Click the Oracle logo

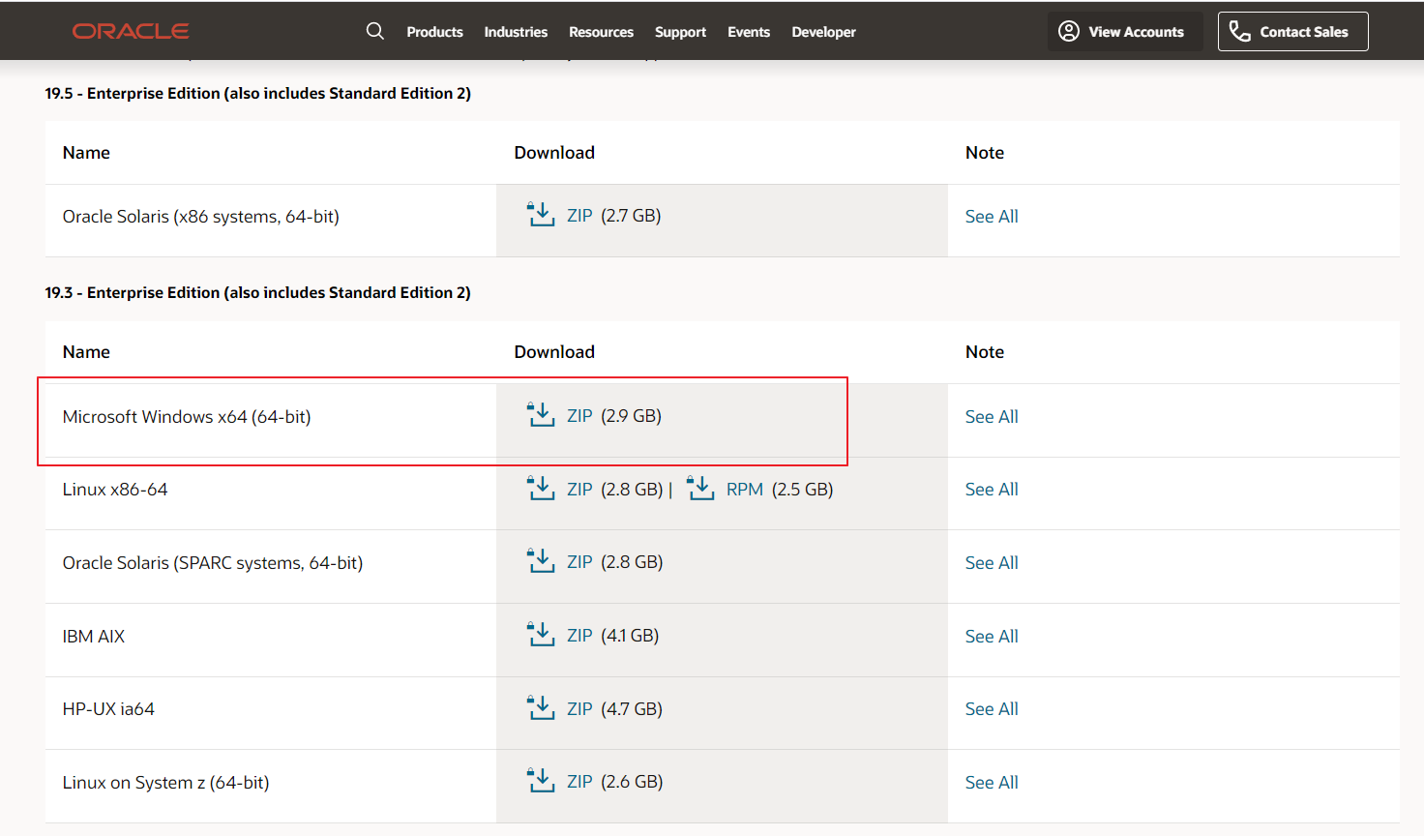131,31
